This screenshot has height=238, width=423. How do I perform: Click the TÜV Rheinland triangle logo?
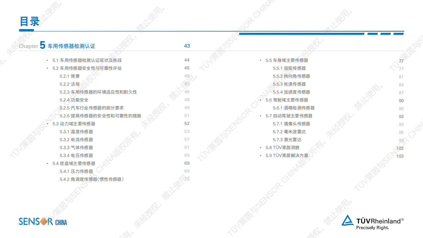[x=347, y=221]
